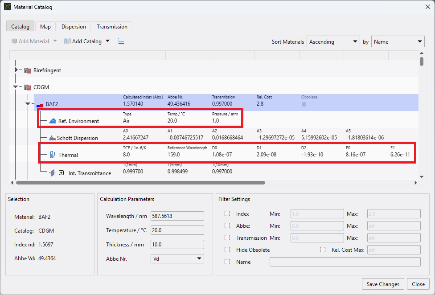Viewport: 435px width, 295px height.
Task: Enable the Transmission filter checkbox
Action: tap(227, 238)
